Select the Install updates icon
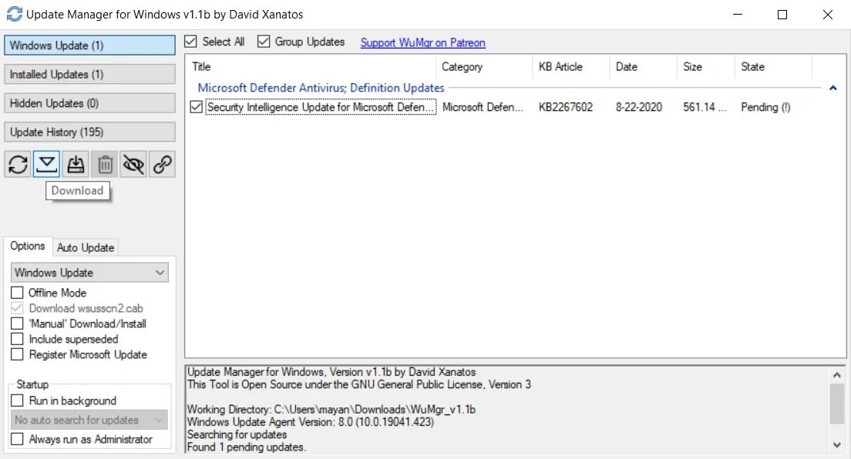Image resolution: width=851 pixels, height=459 pixels. [76, 164]
